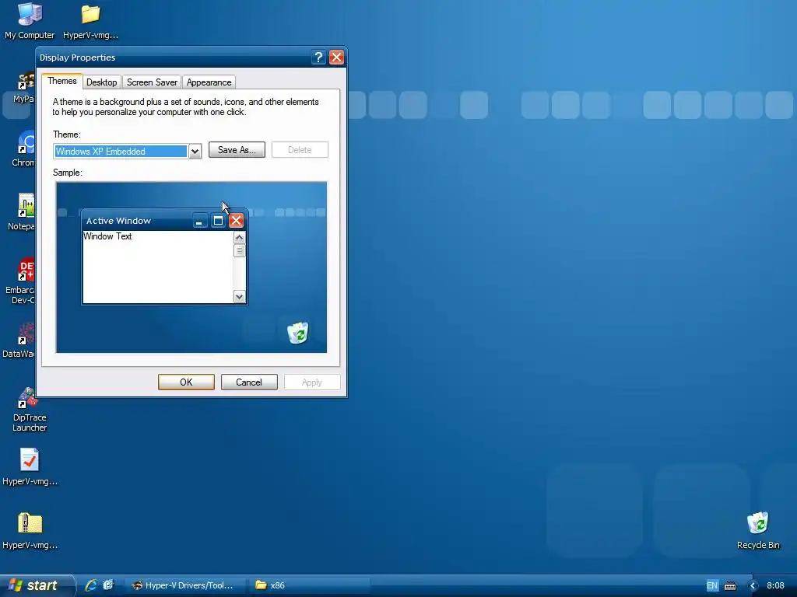Close the Display Properties dialog

pyautogui.click(x=336, y=58)
